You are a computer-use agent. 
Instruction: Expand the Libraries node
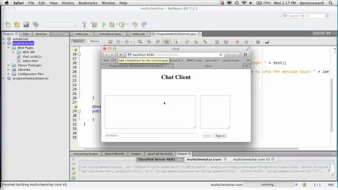(8, 70)
